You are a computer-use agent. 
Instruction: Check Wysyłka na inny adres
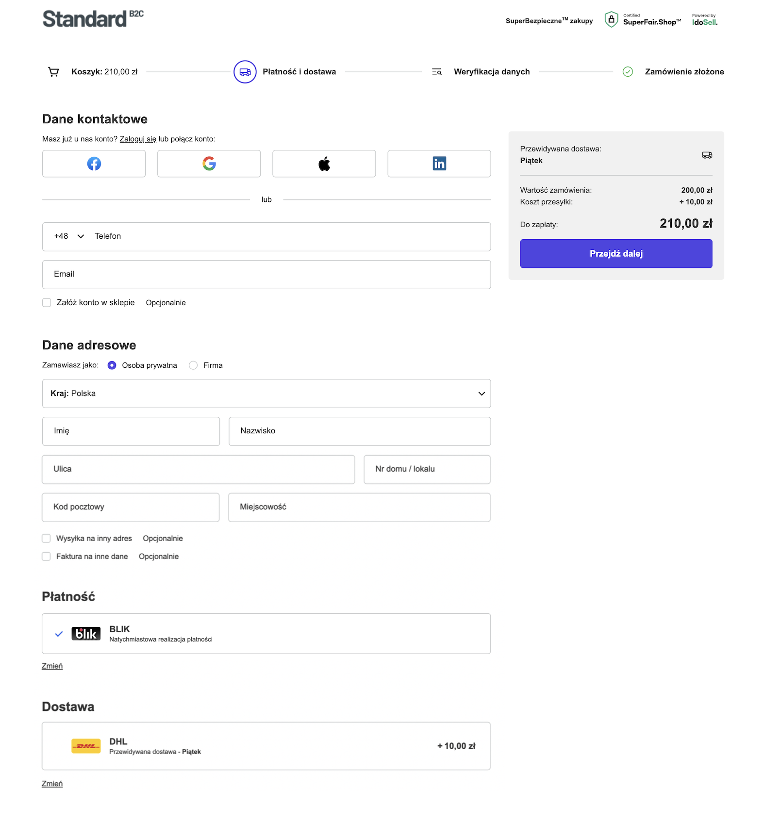(x=46, y=538)
